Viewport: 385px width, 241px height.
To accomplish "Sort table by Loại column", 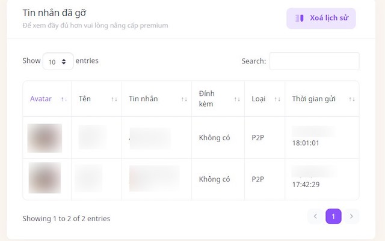I will [277, 99].
